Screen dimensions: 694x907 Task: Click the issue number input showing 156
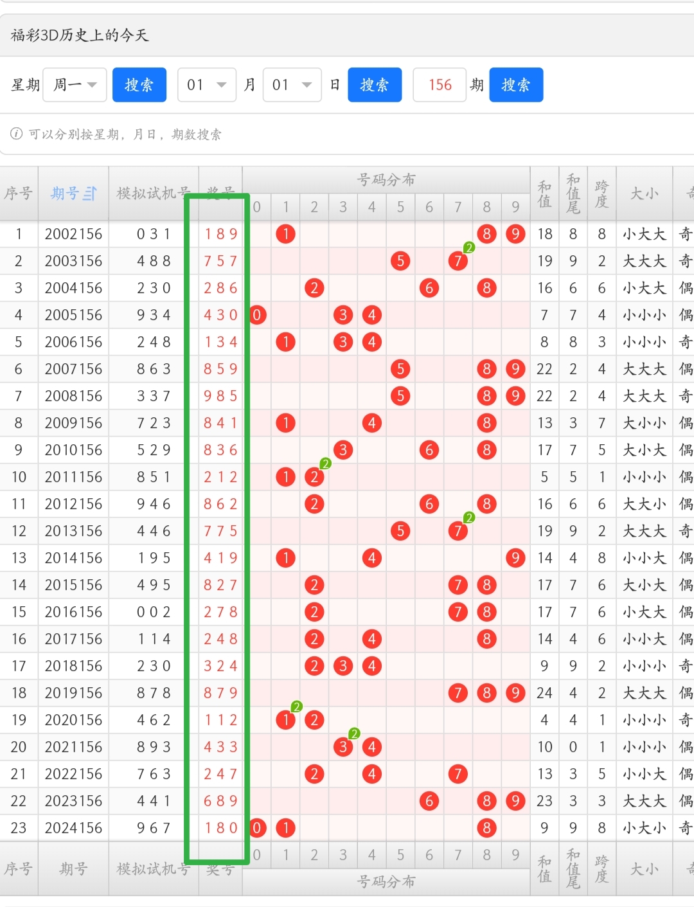click(x=440, y=85)
